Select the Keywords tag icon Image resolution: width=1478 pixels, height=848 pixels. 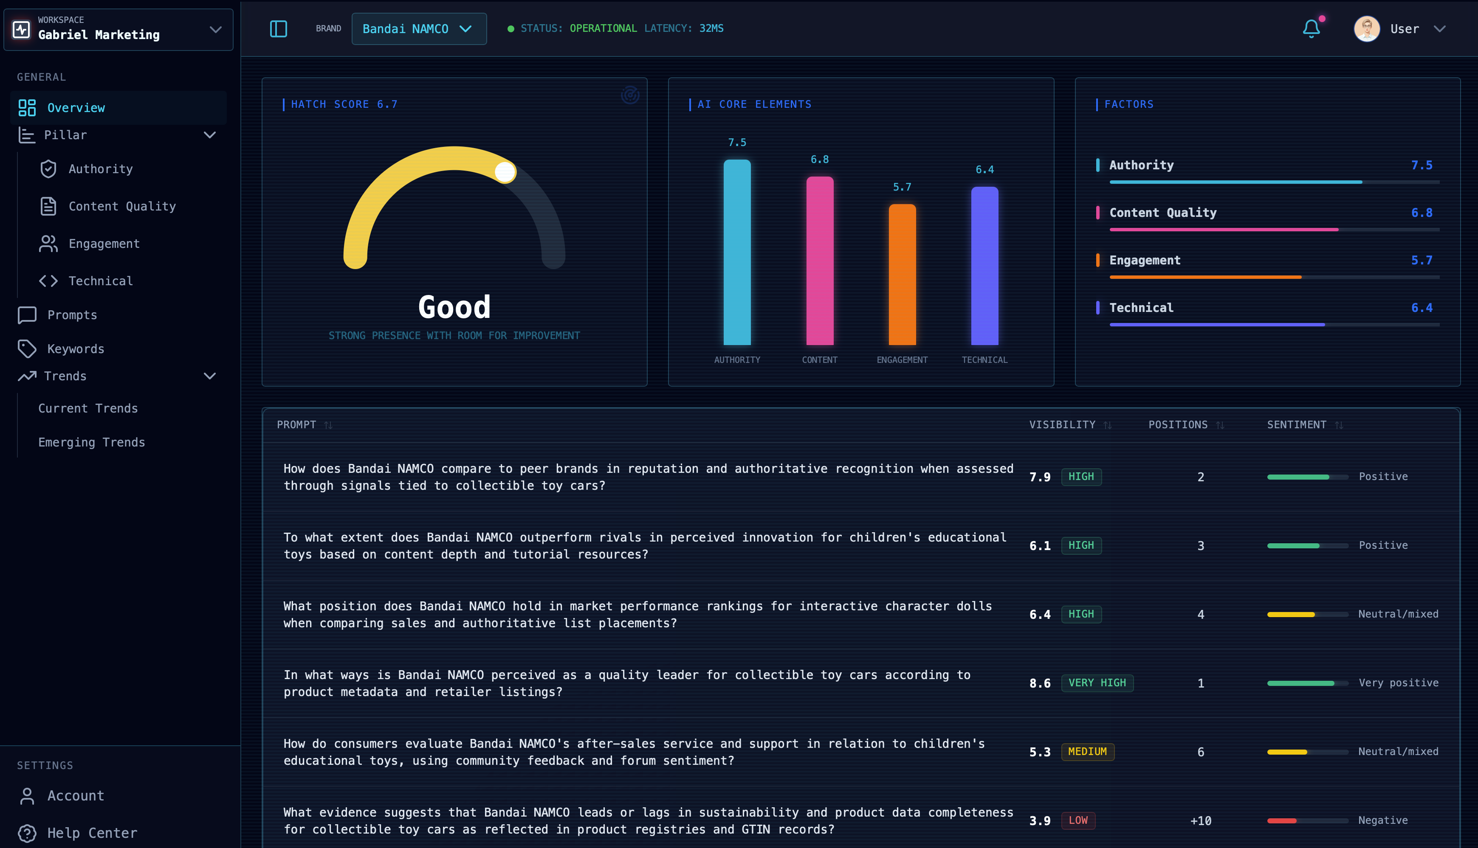click(27, 348)
